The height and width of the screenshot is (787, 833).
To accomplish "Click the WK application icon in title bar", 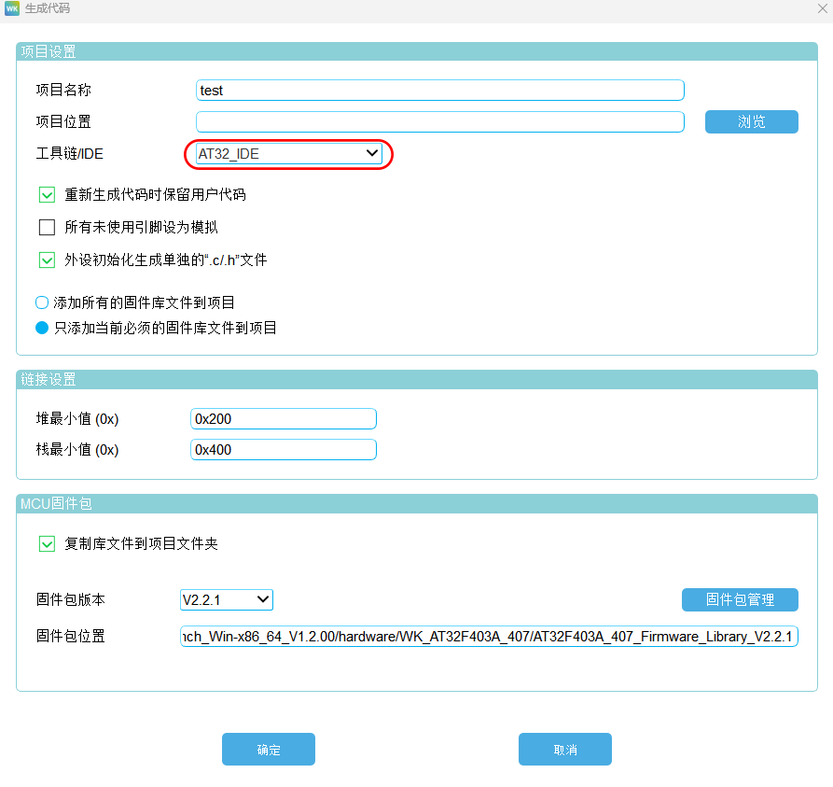I will point(12,9).
